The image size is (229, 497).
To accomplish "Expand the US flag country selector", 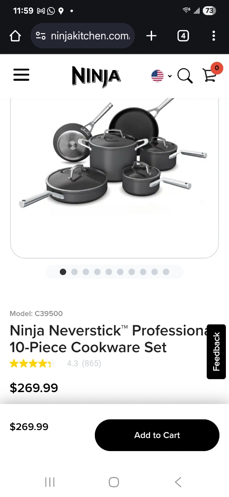I will [x=161, y=76].
